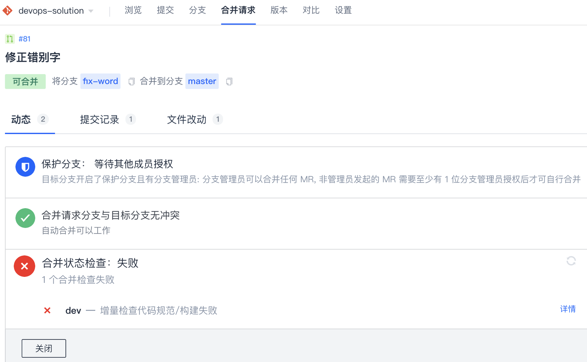
Task: Click the blue protected-branch shield icon
Action: [x=25, y=167]
